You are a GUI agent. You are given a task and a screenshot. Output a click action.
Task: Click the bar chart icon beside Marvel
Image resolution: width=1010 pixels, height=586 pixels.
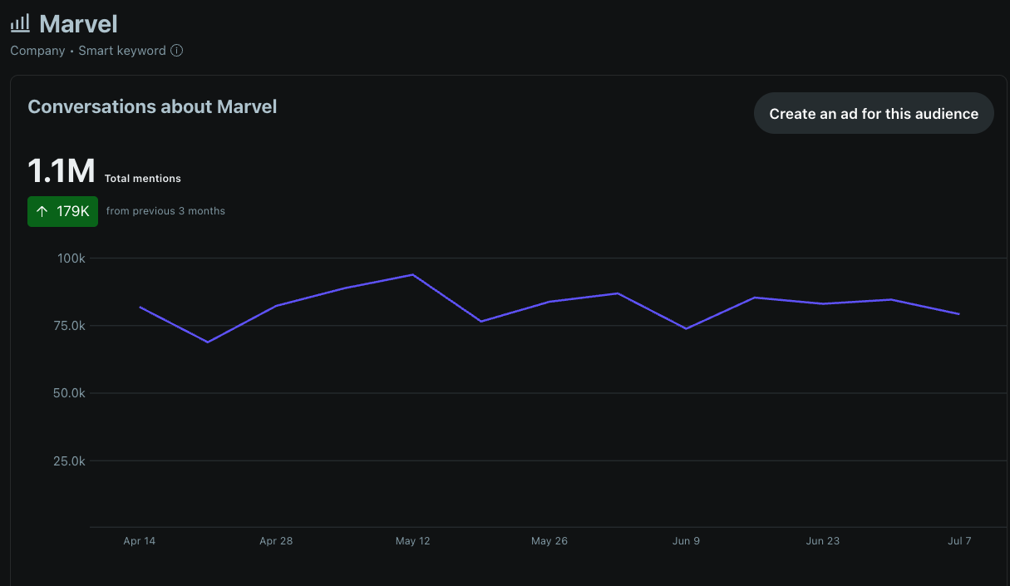click(20, 23)
